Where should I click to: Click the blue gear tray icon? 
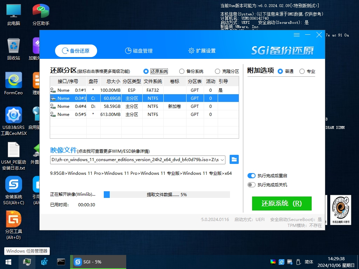pos(282,262)
